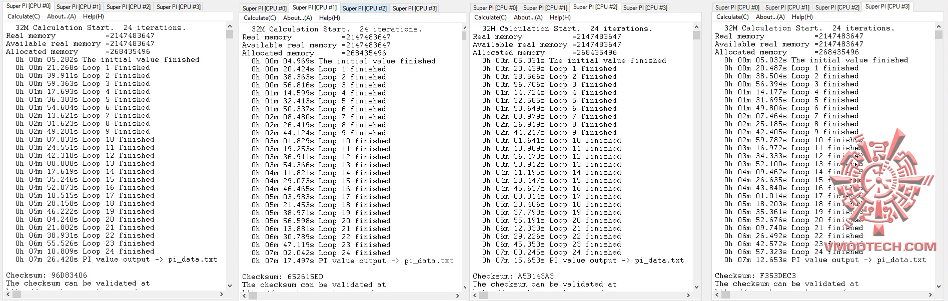Switch to CPU #1 tab in the F353DEC3 window
The height and width of the screenshot is (301, 948).
[787, 7]
